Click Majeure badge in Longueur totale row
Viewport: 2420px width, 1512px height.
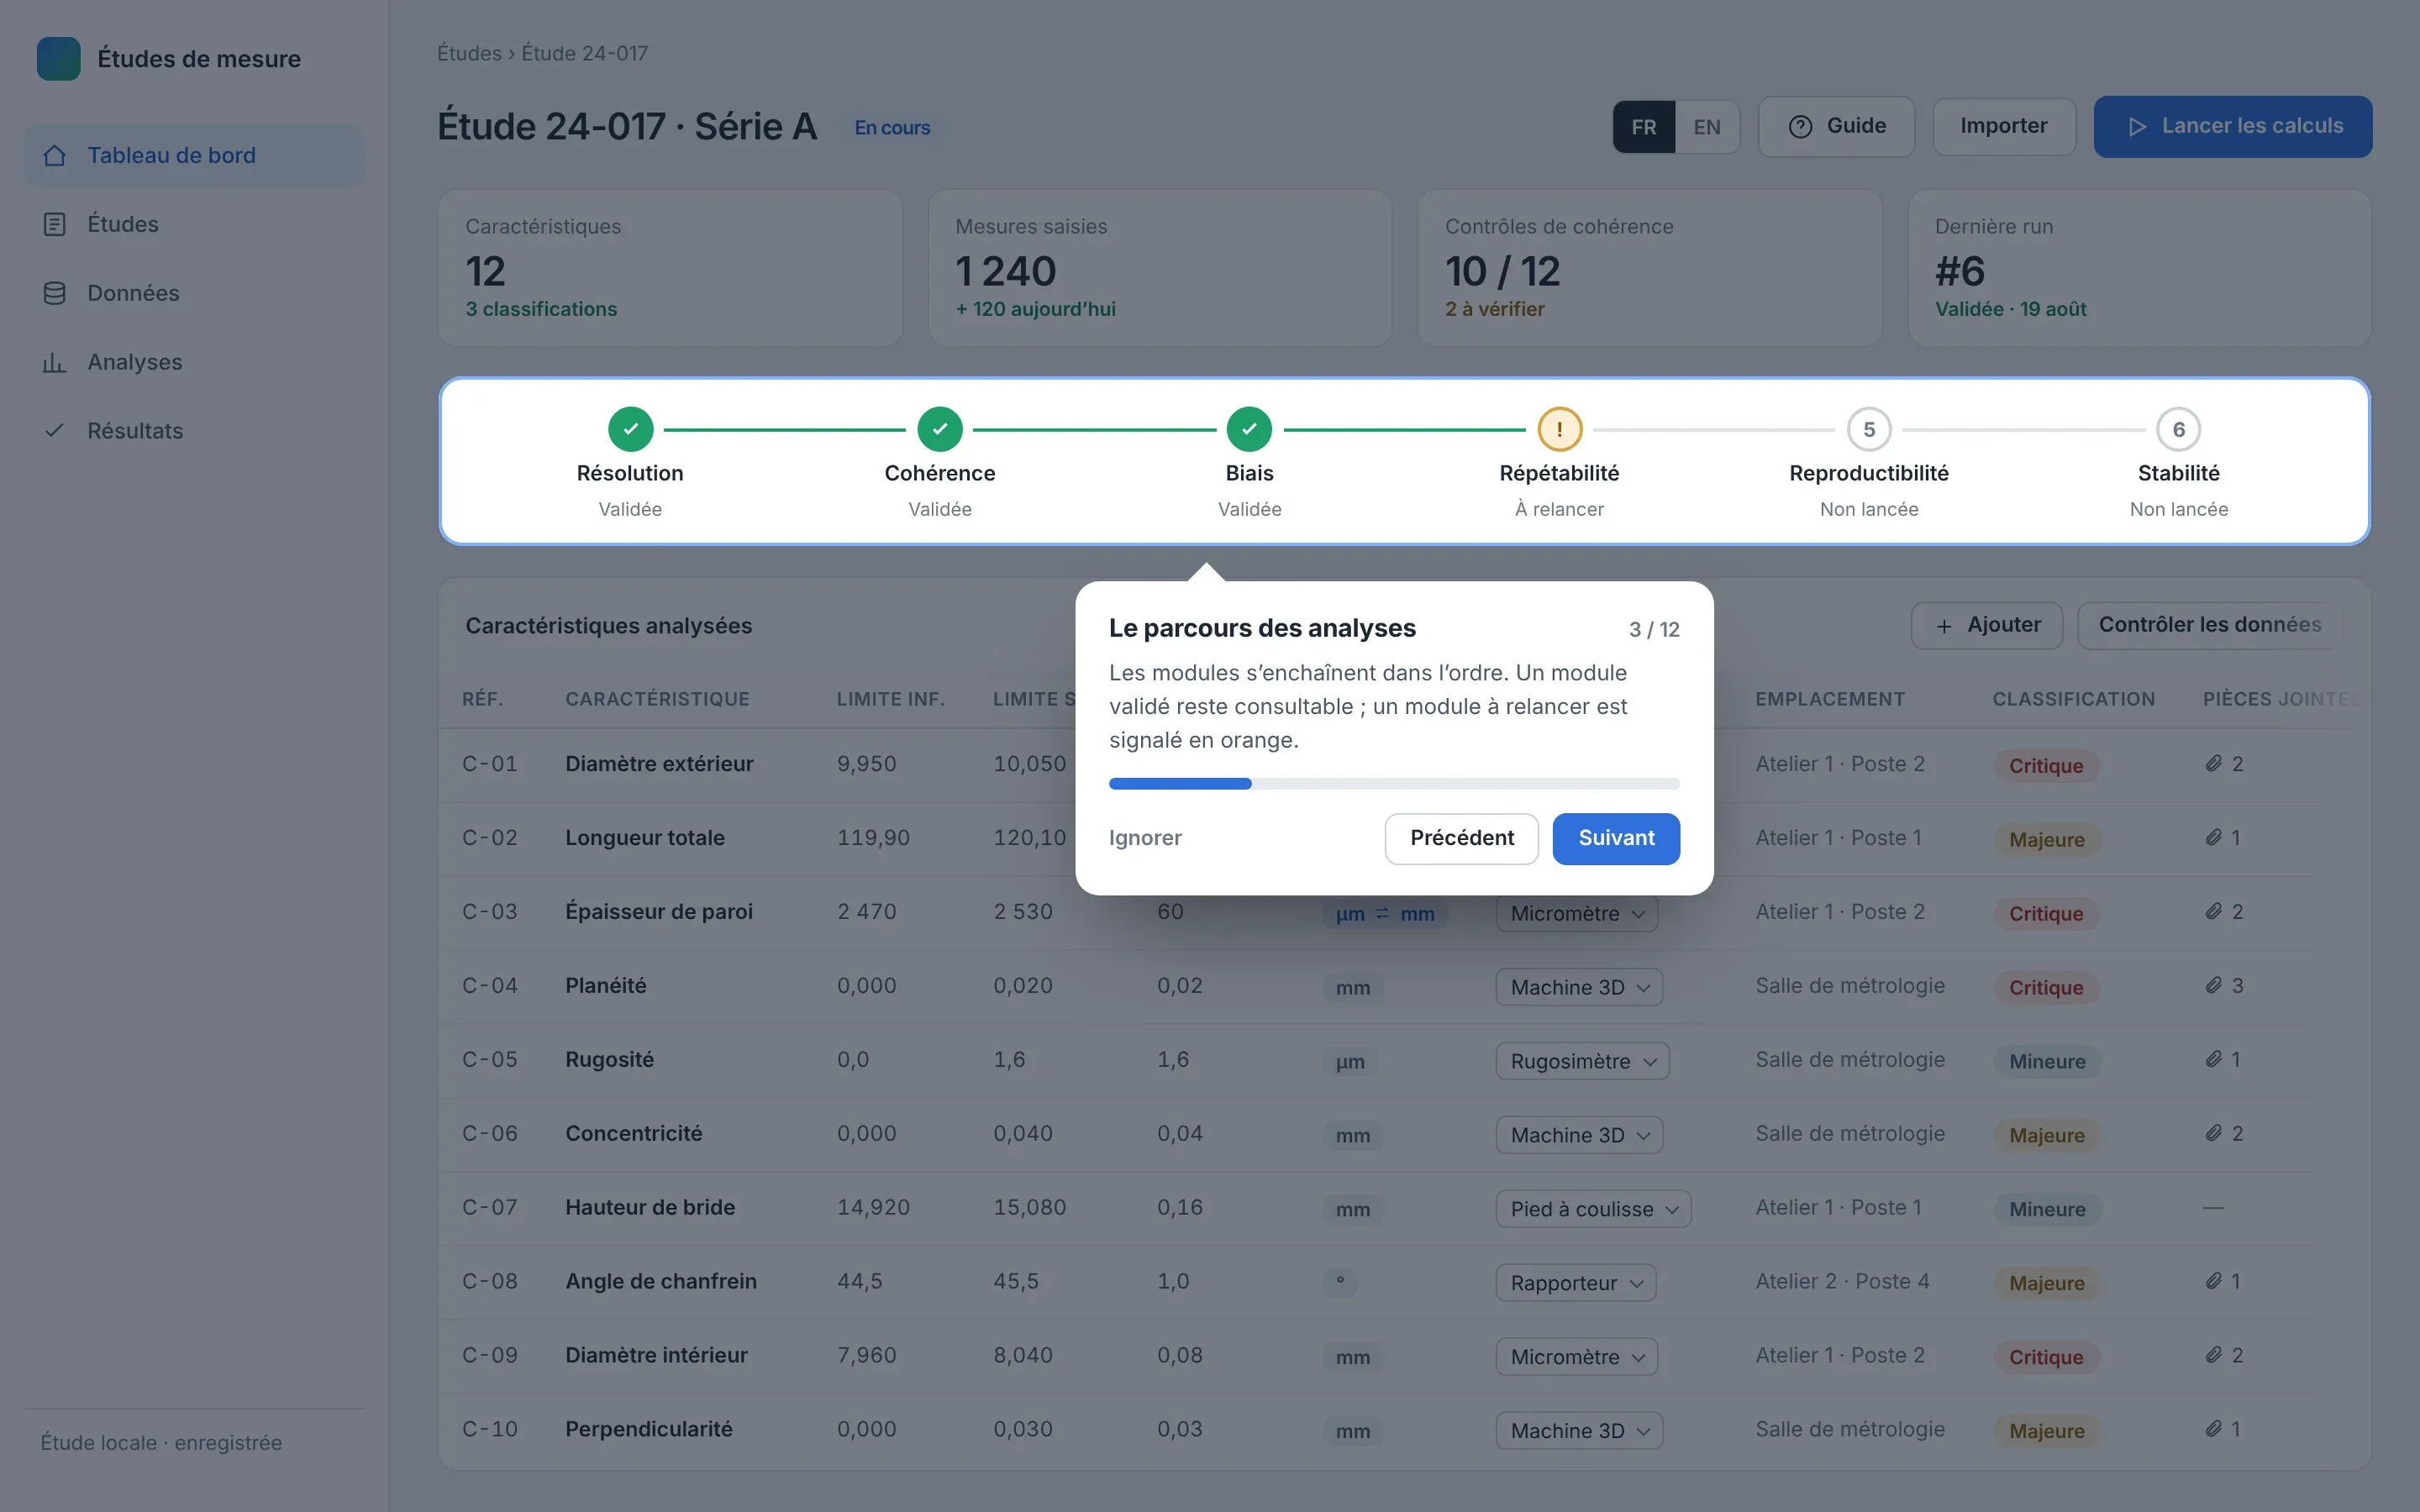[2047, 840]
